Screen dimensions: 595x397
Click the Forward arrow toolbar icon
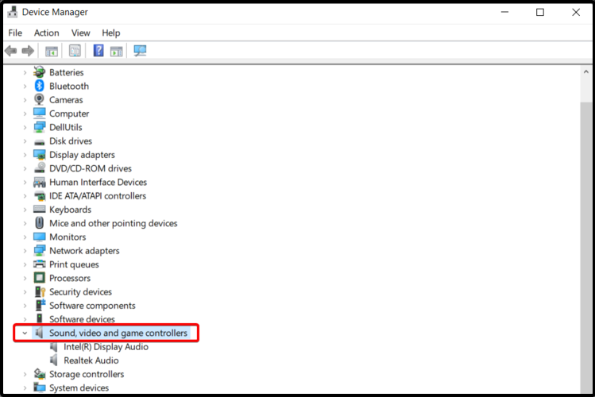(28, 51)
